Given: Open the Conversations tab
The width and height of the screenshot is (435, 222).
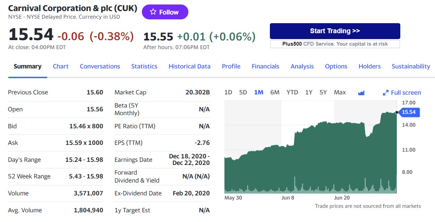Looking at the screenshot, I should [x=100, y=66].
